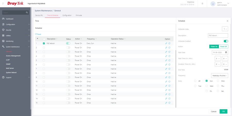The image size is (232, 116).
Task: Open the Schedule Index dropdown
Action: (225, 29)
